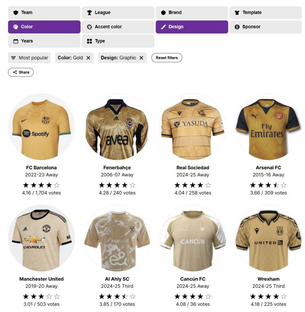Click the shield icon on the Team filter
This screenshot has width=305, height=312.
pyautogui.click(x=16, y=12)
